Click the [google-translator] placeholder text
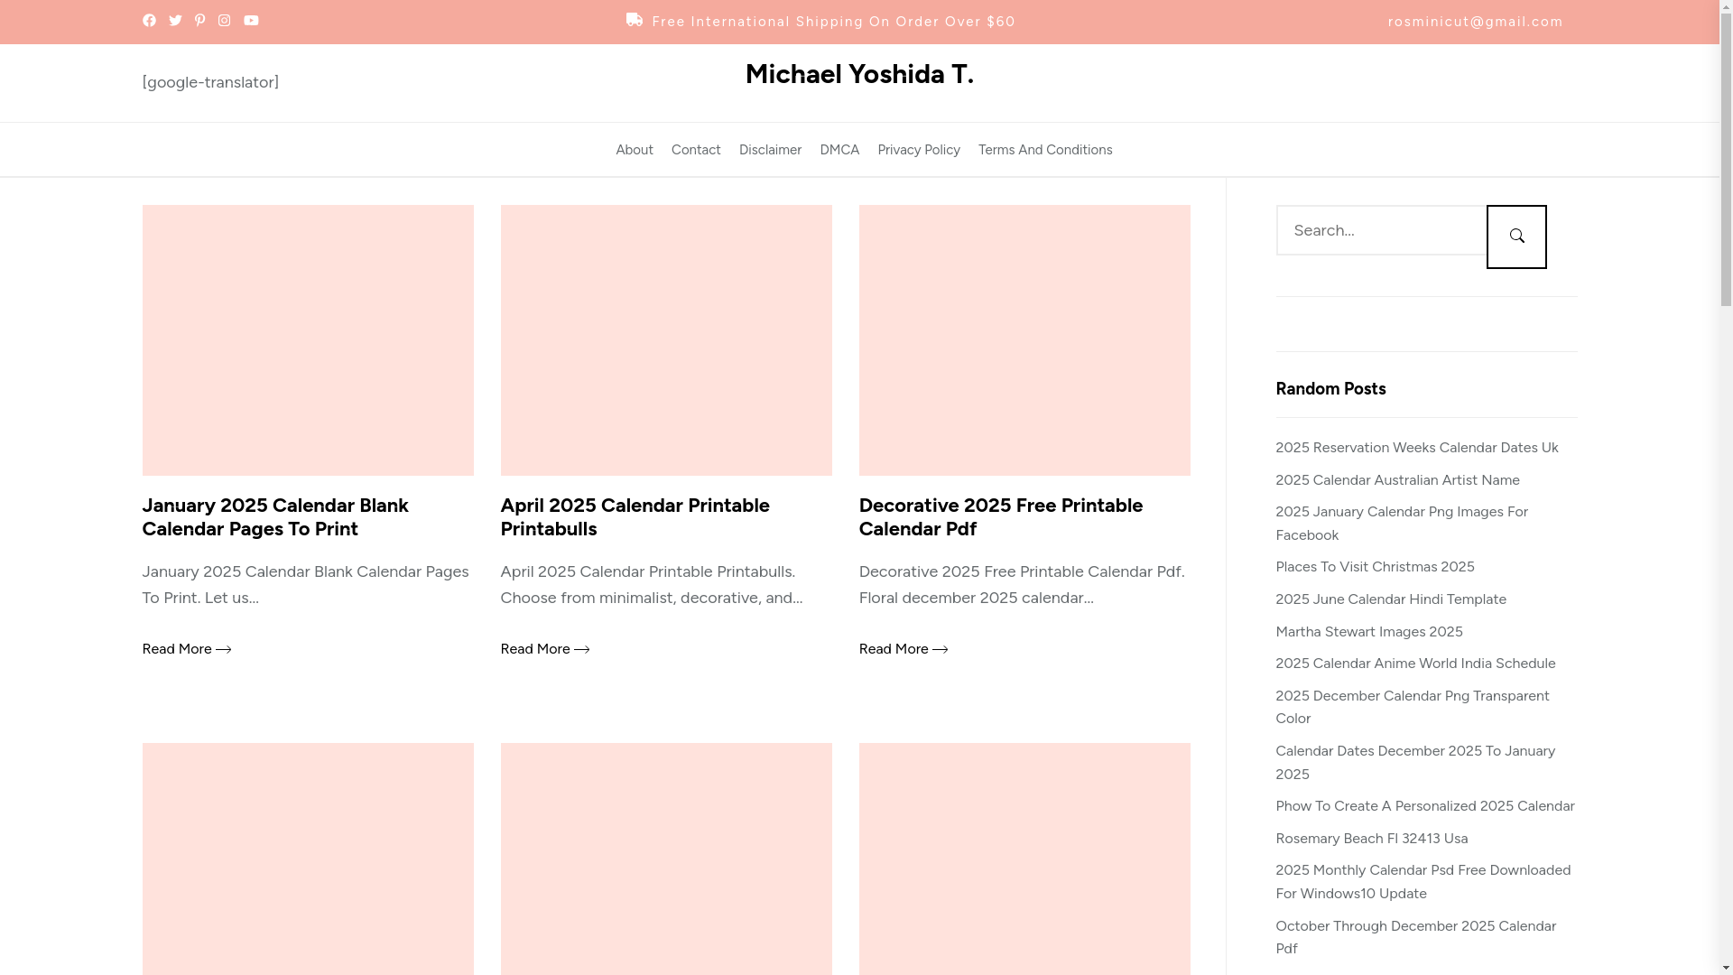 (210, 82)
